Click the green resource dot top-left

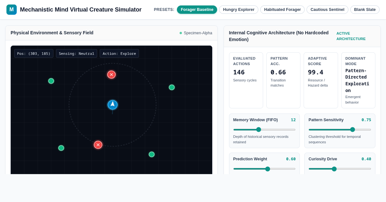[51, 81]
